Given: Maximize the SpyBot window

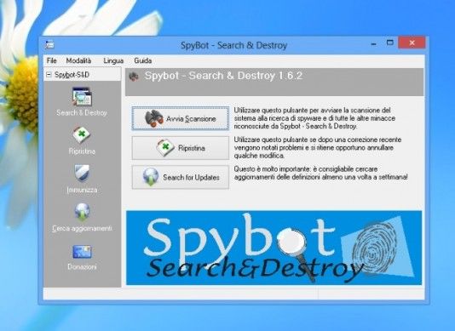Looking at the screenshot, I should pyautogui.click(x=390, y=43).
